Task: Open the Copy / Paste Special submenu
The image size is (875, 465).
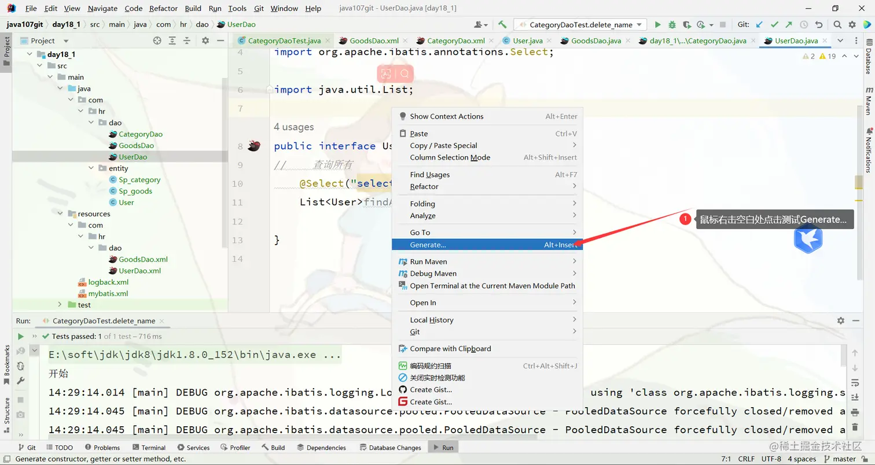Action: pyautogui.click(x=487, y=145)
